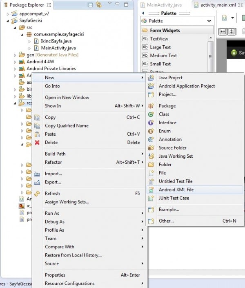Click the TextView widget icon in Palette
Screen dimensions: 245x288
(145, 38)
